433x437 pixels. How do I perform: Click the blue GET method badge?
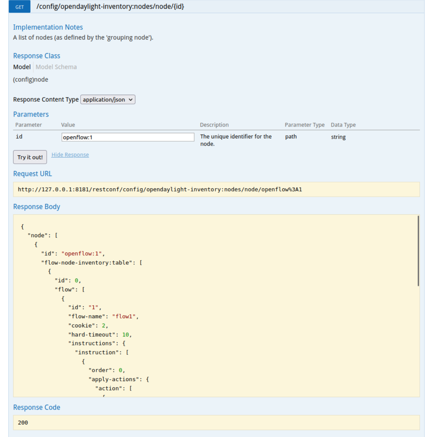pos(19,7)
